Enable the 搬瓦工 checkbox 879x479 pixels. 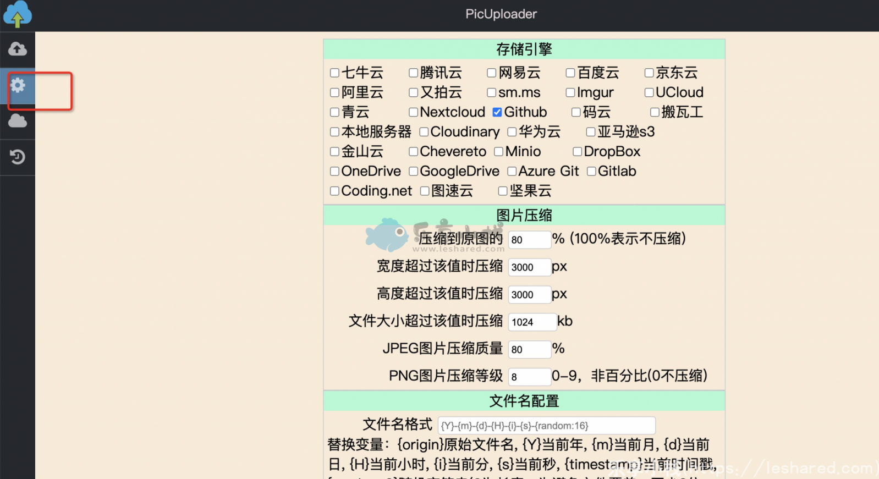tap(655, 112)
